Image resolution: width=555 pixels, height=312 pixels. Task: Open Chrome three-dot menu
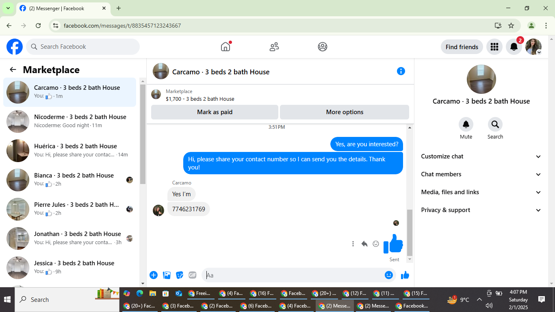pos(546,26)
